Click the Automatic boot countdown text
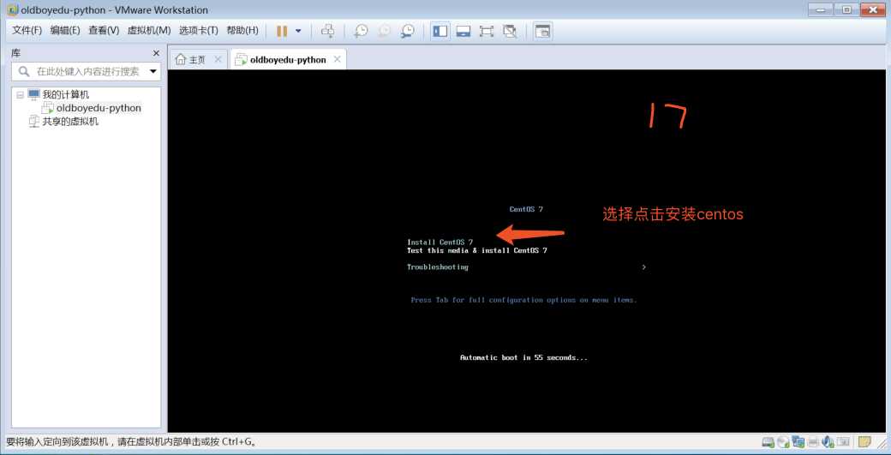This screenshot has height=455, width=891. [523, 358]
